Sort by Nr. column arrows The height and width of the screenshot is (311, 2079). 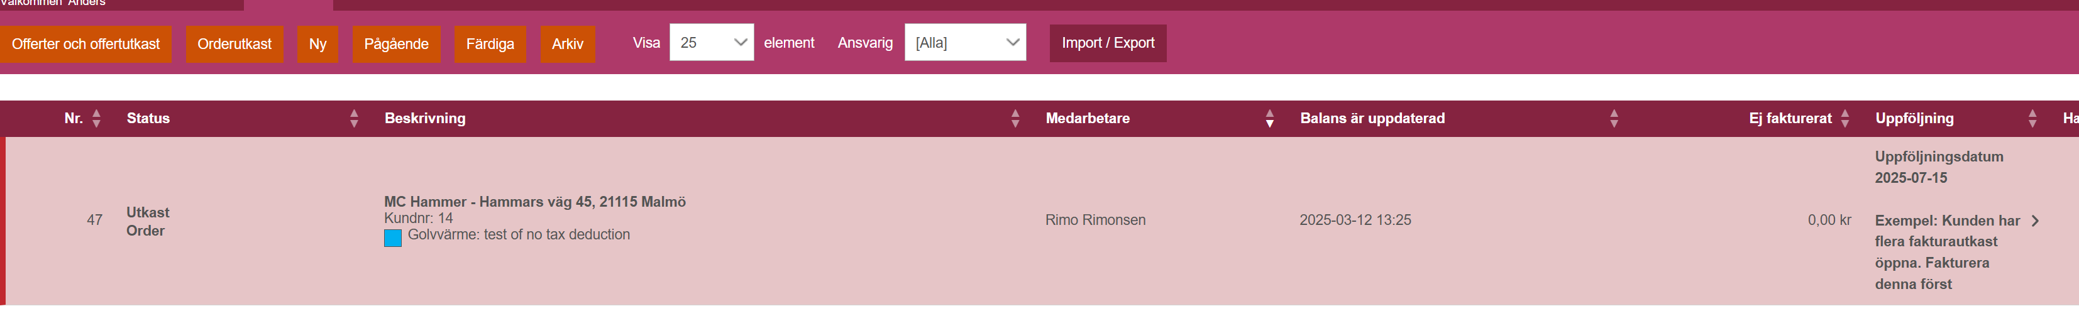tap(96, 119)
